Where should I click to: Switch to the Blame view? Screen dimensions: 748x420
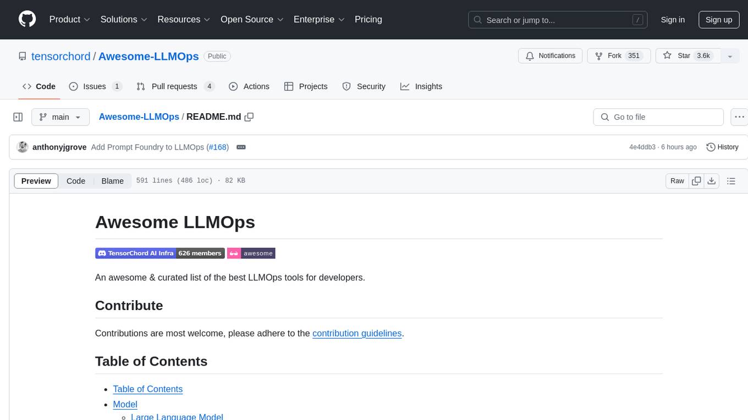pyautogui.click(x=113, y=181)
